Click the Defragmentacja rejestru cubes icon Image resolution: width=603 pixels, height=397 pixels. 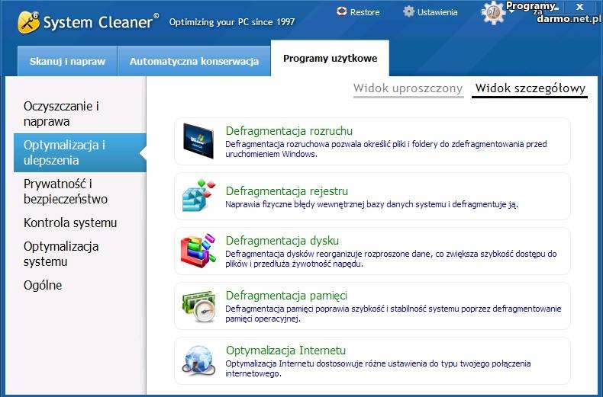point(199,196)
